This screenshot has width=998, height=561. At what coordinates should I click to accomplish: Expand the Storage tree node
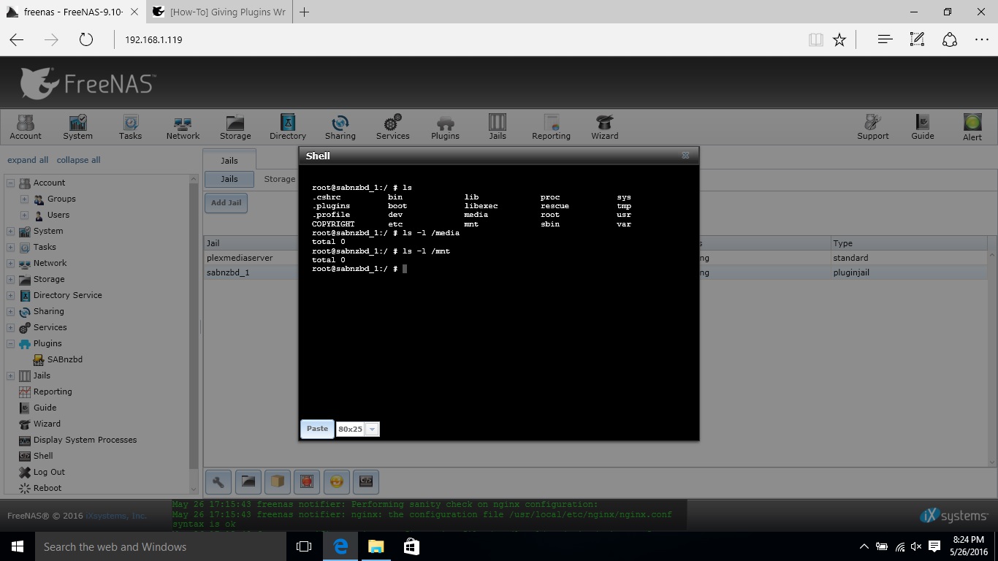pos(11,279)
